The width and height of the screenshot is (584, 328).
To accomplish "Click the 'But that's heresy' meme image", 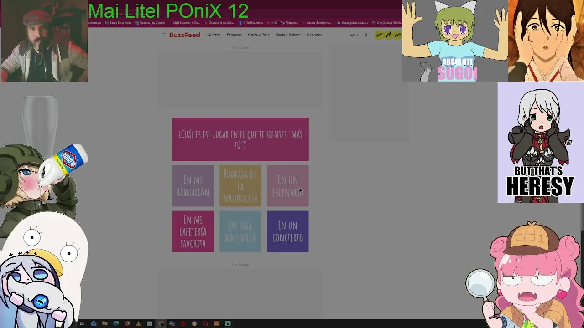I will (541, 142).
